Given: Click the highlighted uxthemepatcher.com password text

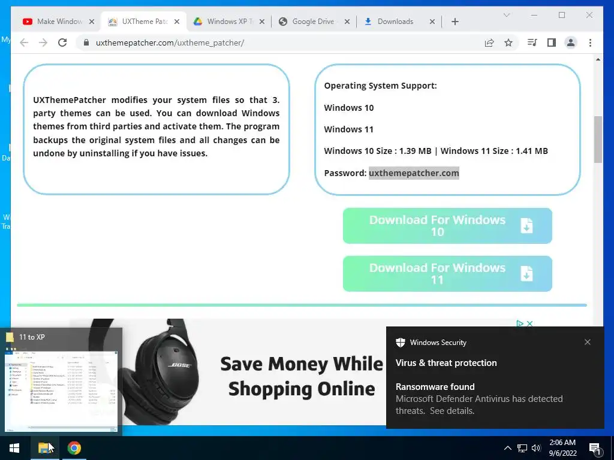Looking at the screenshot, I should tap(414, 173).
